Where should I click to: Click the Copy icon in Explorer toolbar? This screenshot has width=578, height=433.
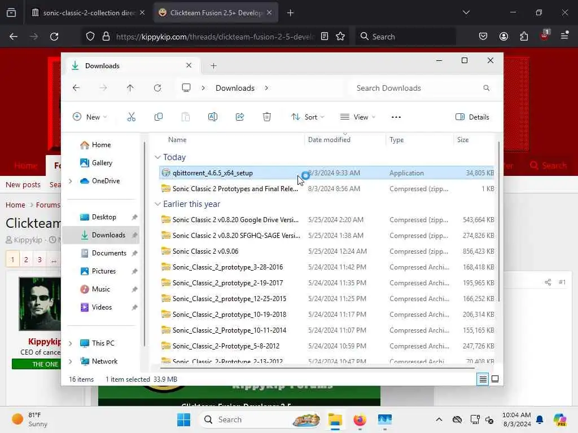[x=159, y=117]
